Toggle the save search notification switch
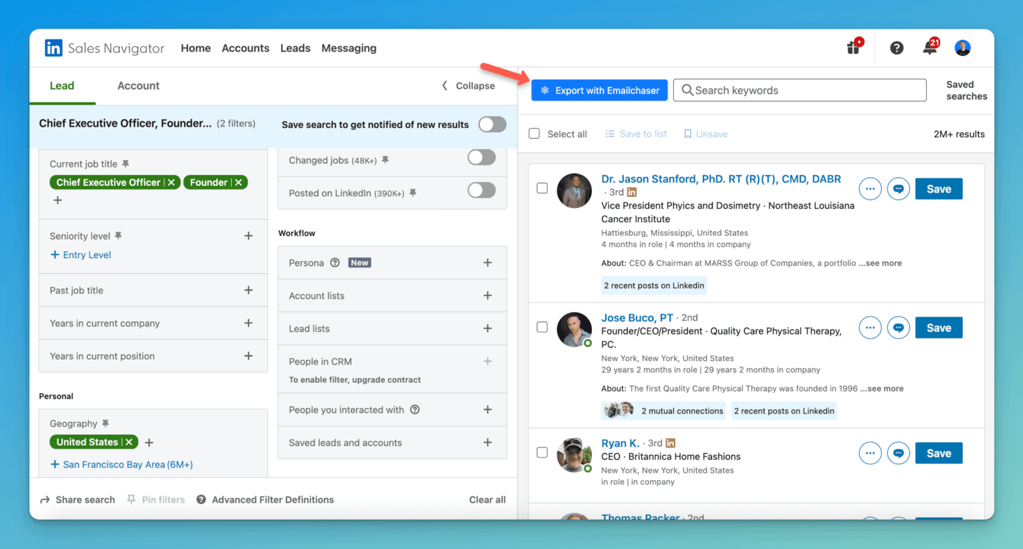 click(492, 124)
